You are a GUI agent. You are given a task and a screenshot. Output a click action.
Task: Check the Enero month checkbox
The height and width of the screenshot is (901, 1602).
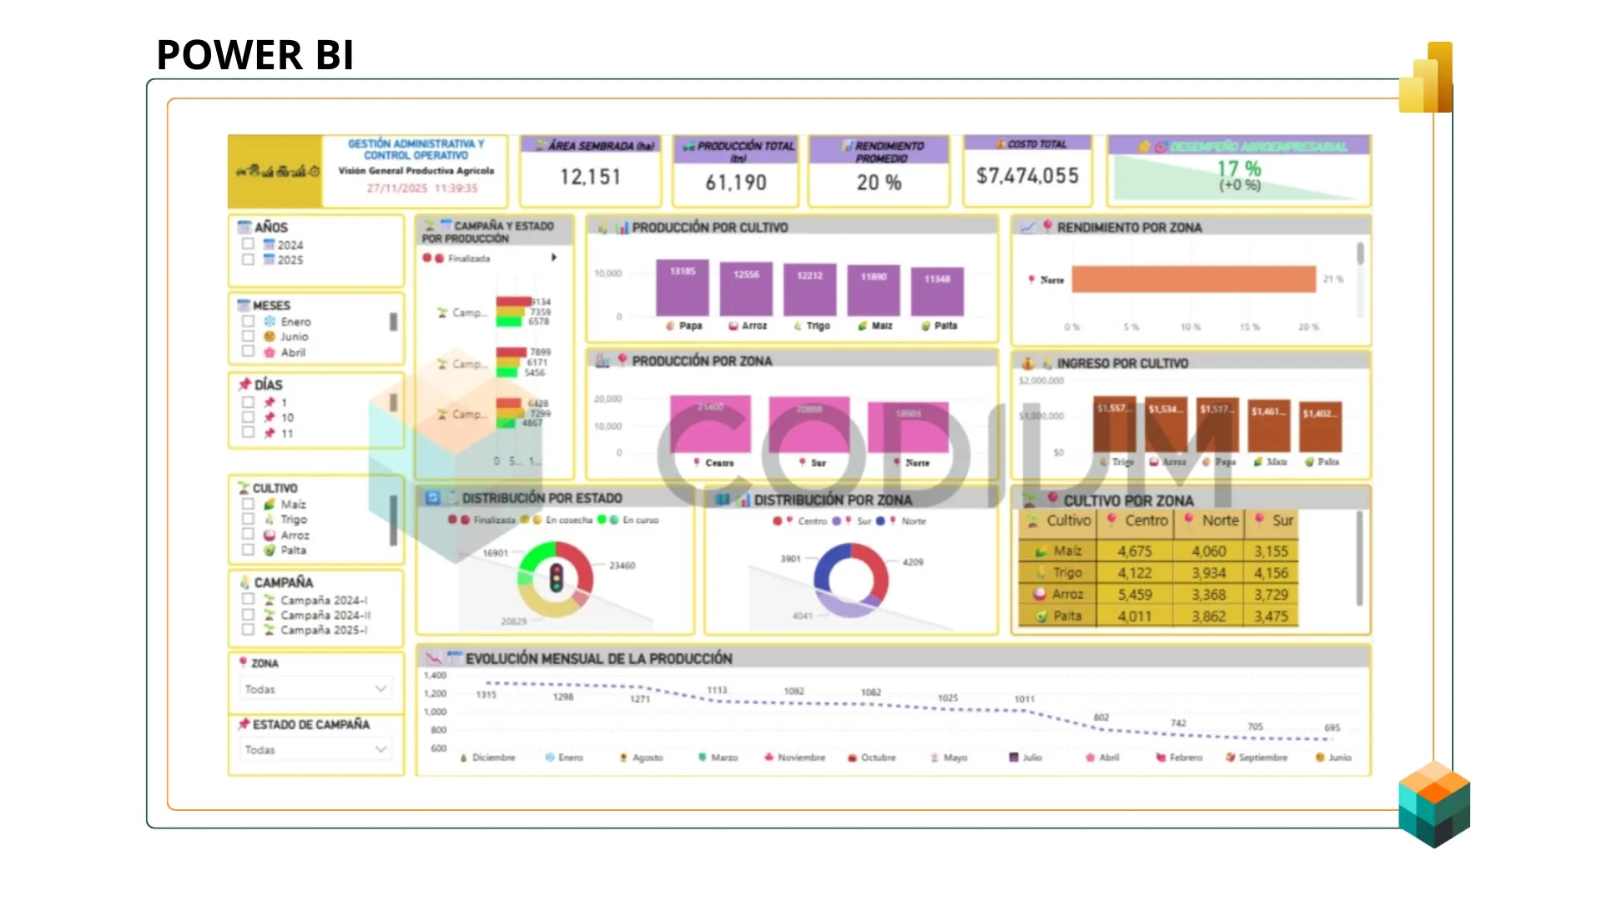pyautogui.click(x=248, y=320)
